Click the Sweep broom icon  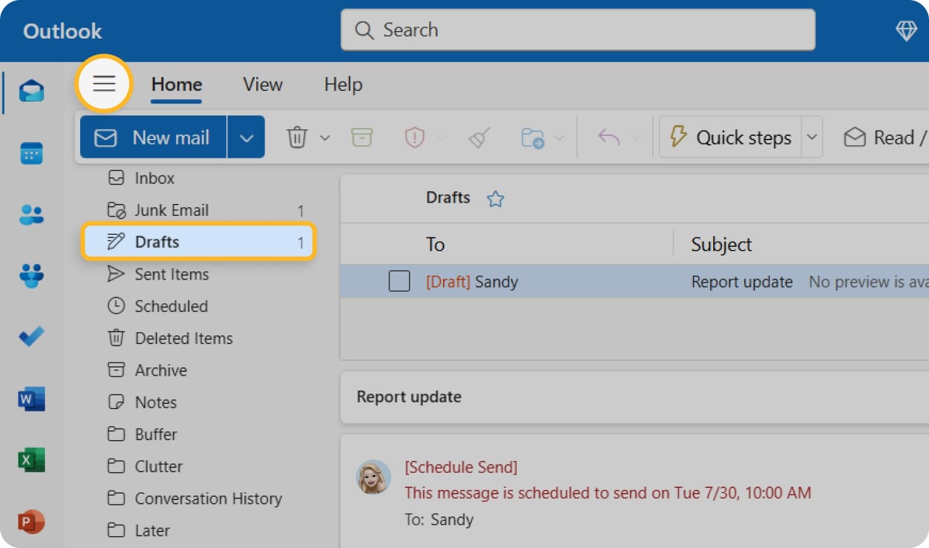pyautogui.click(x=479, y=137)
